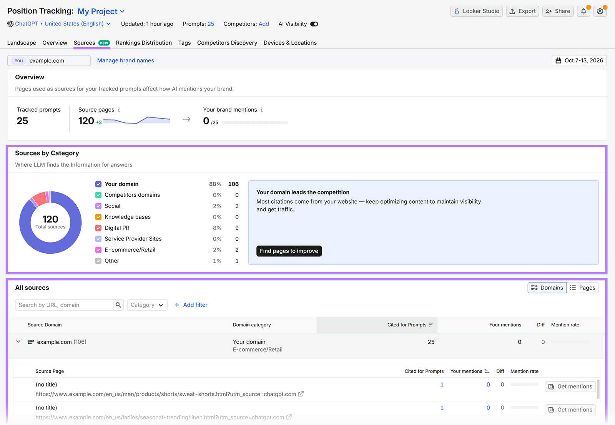Image resolution: width=615 pixels, height=425 pixels.
Task: Open the Category filter dropdown
Action: [x=147, y=305]
